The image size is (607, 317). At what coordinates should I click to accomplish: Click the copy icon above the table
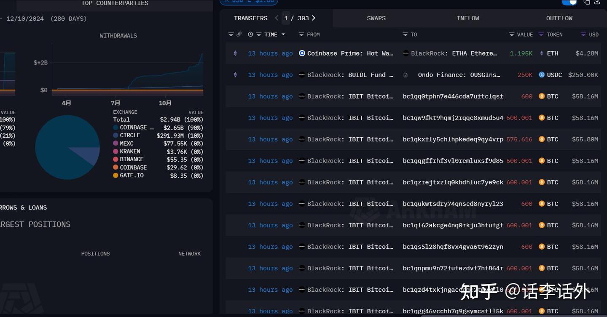point(587,2)
